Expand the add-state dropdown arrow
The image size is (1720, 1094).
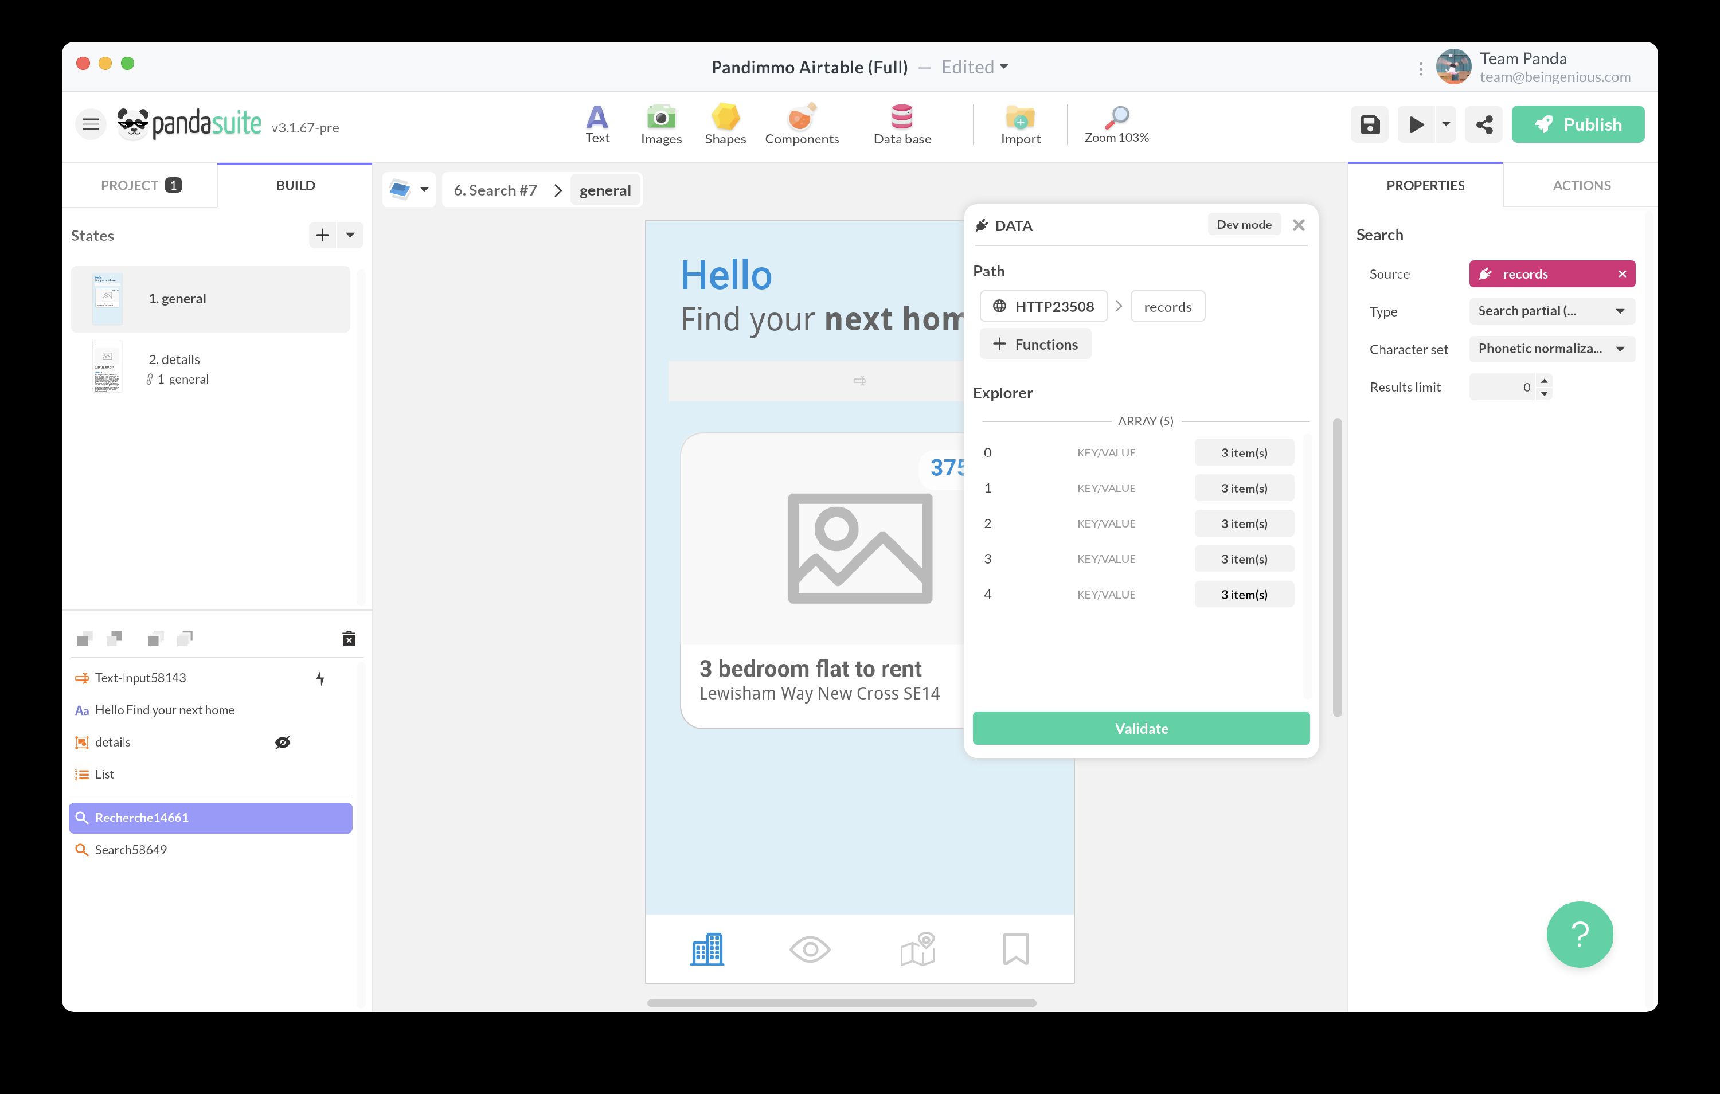350,235
